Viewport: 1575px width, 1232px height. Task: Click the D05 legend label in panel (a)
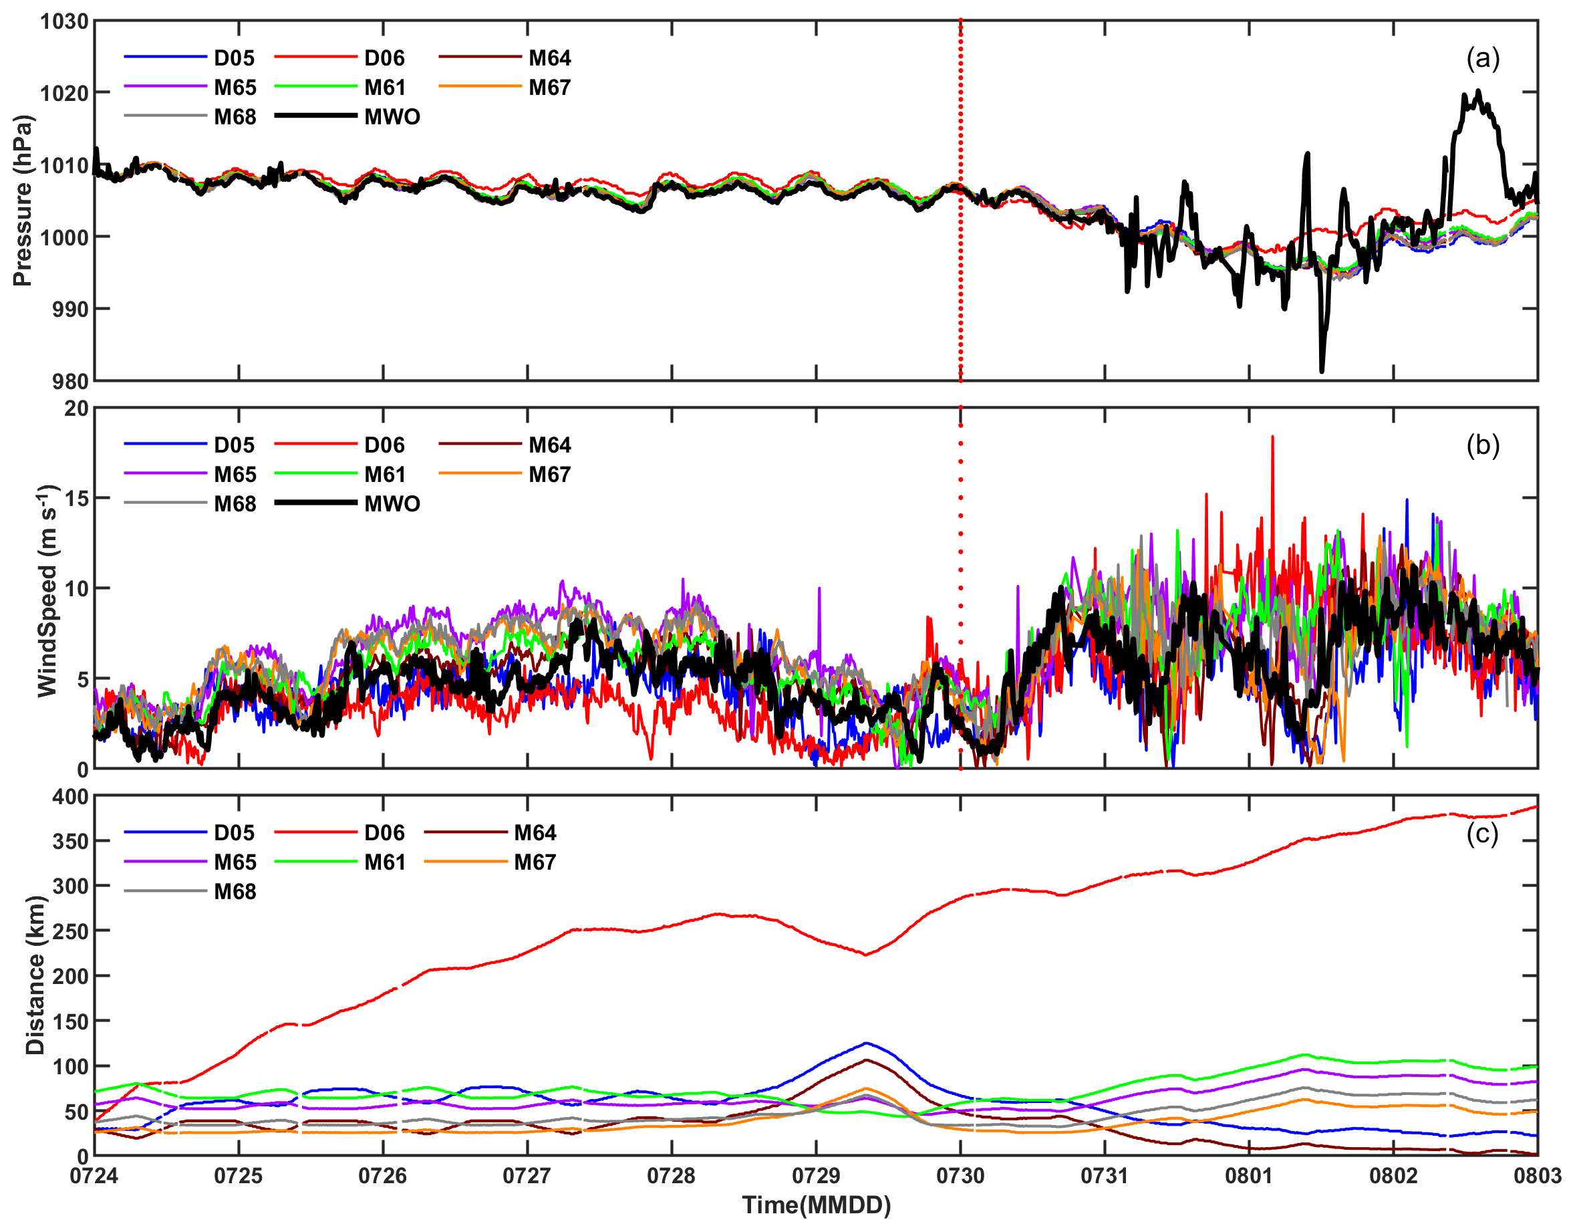coord(235,57)
